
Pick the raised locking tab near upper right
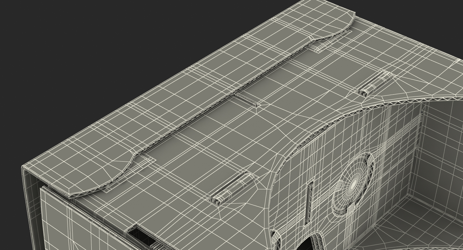click(x=375, y=83)
